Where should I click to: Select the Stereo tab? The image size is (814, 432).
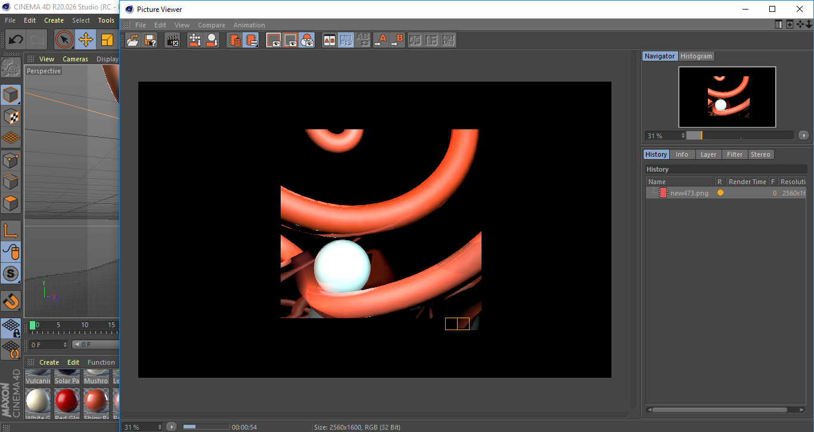[760, 154]
